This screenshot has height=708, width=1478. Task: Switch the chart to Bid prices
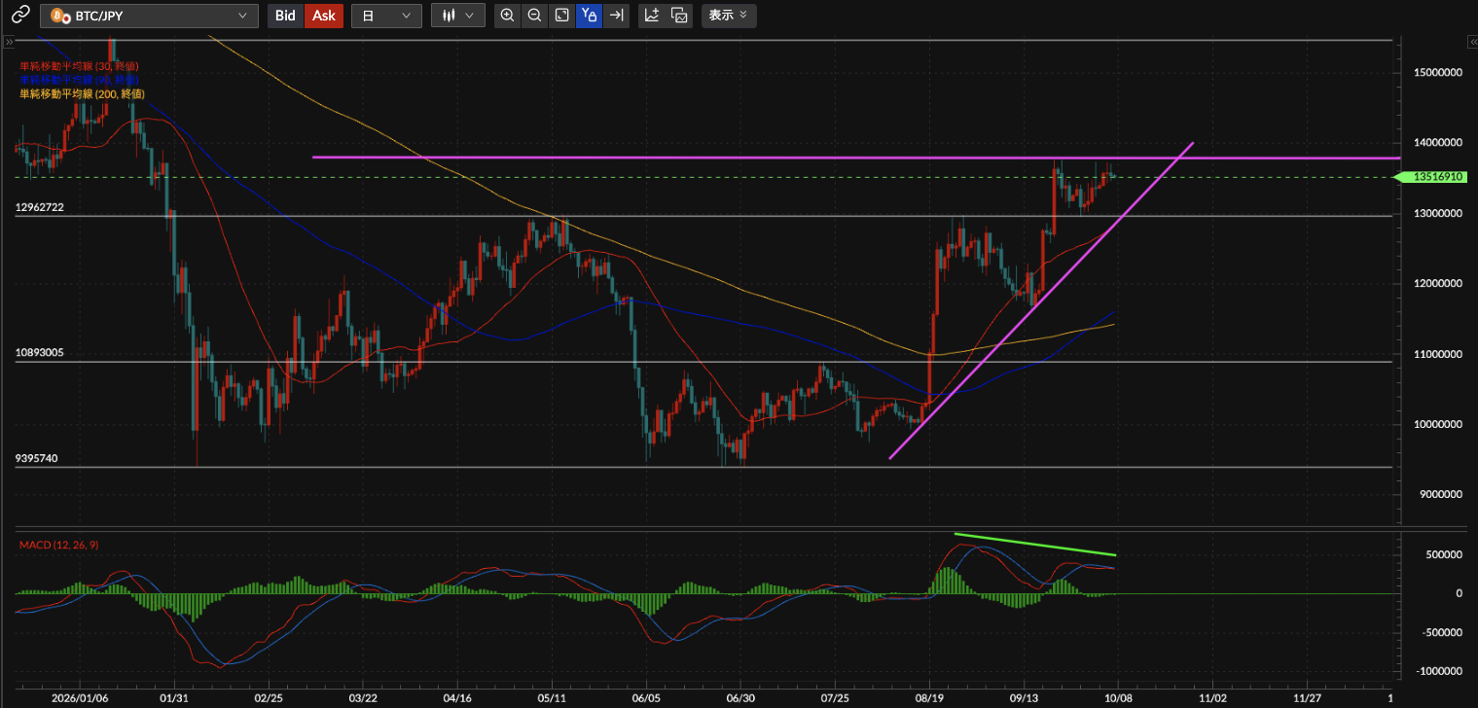(x=285, y=16)
